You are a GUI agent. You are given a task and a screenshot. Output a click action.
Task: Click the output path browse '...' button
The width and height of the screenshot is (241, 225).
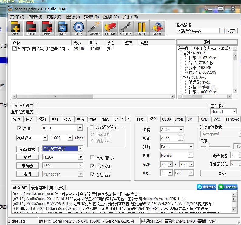[222, 31]
